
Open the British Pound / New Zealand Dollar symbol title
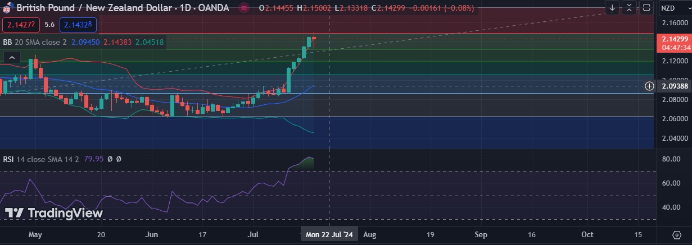pos(123,8)
